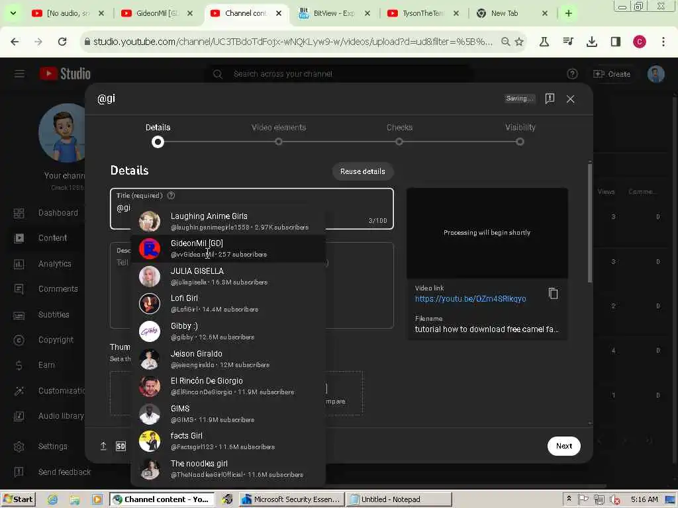Toggle the Chrome side panel icon
Screen dimensions: 678x508
point(616,42)
